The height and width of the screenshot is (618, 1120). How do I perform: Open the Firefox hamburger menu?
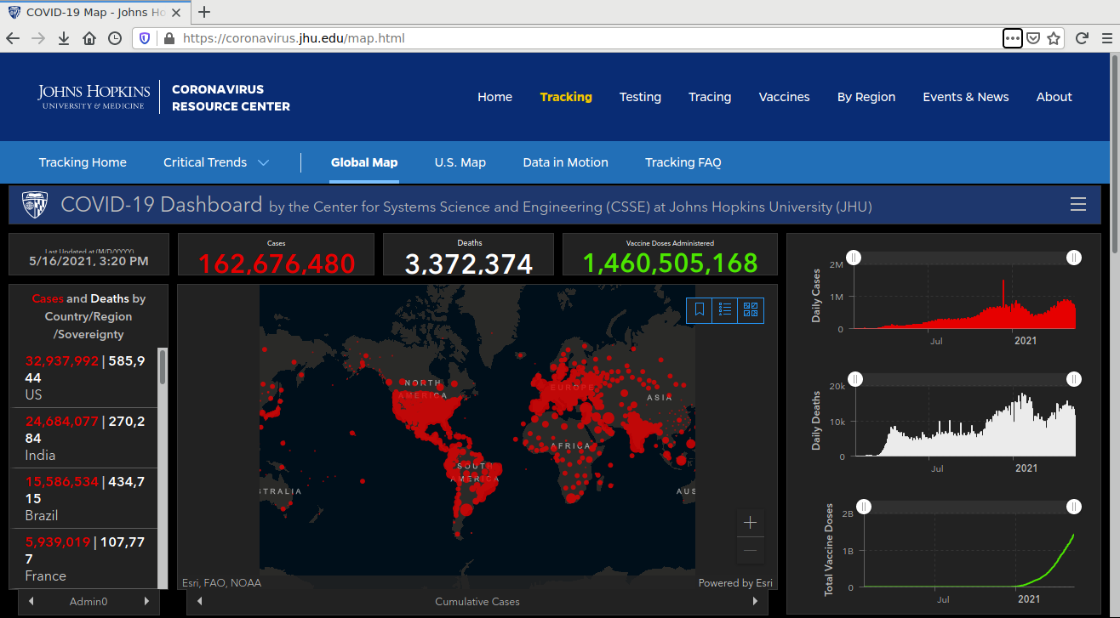point(1106,38)
